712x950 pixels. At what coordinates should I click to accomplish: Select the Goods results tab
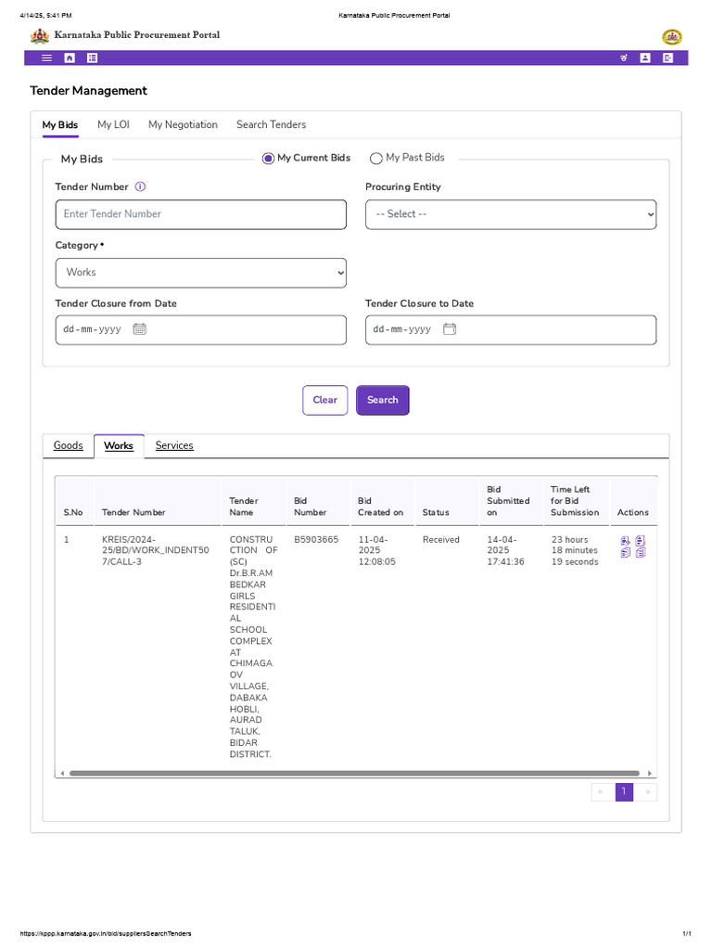pyautogui.click(x=69, y=446)
